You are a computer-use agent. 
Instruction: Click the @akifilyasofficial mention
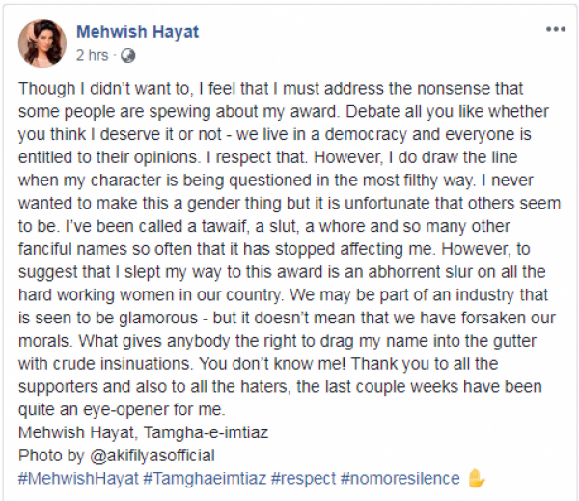click(x=152, y=456)
